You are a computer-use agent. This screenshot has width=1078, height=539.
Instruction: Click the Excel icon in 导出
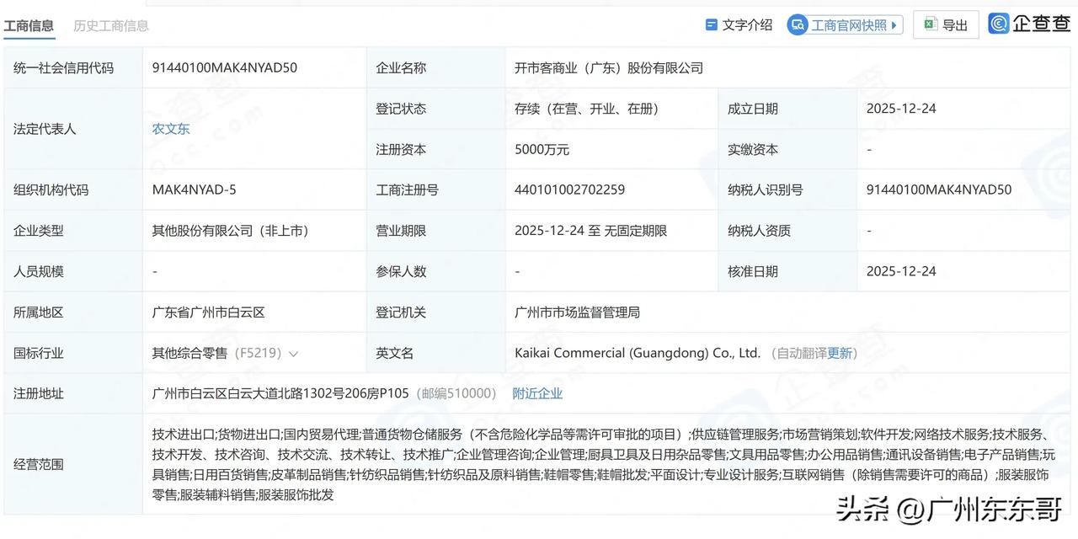(930, 24)
